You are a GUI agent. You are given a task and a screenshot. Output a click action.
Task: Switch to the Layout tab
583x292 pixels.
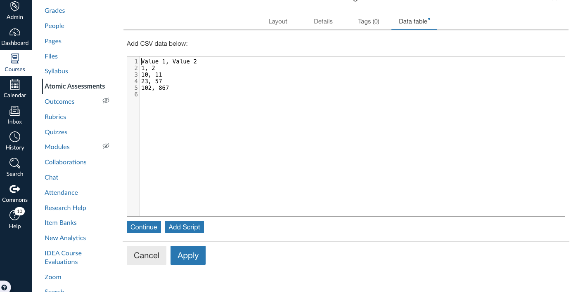[277, 21]
